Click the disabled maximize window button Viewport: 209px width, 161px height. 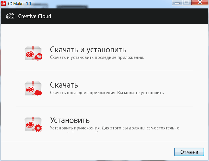point(187,3)
